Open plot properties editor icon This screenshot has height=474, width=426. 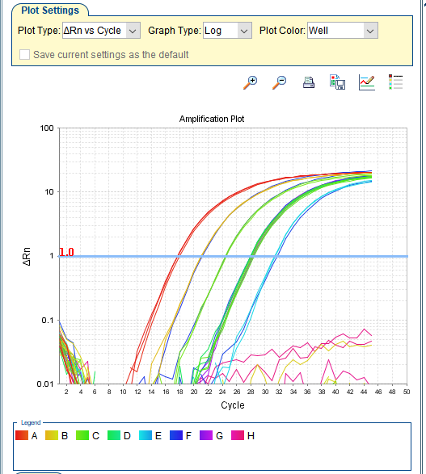(367, 82)
